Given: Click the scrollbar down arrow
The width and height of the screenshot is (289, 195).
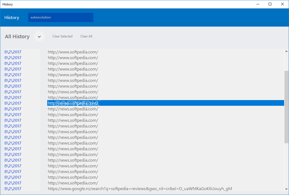Looking at the screenshot, I should coord(286,189).
